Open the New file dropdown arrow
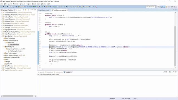The height and width of the screenshot is (100, 178). coord(3,7)
